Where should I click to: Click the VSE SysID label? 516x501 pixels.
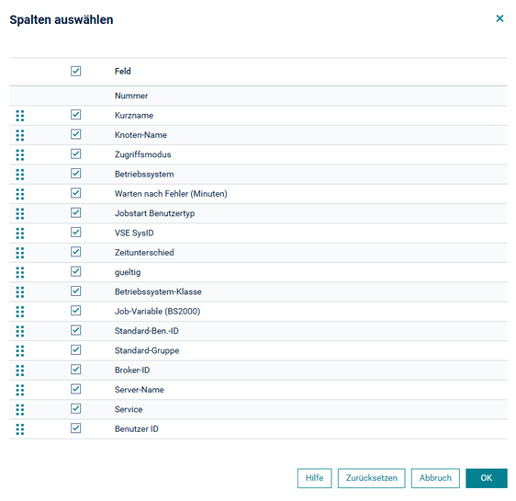pos(134,233)
